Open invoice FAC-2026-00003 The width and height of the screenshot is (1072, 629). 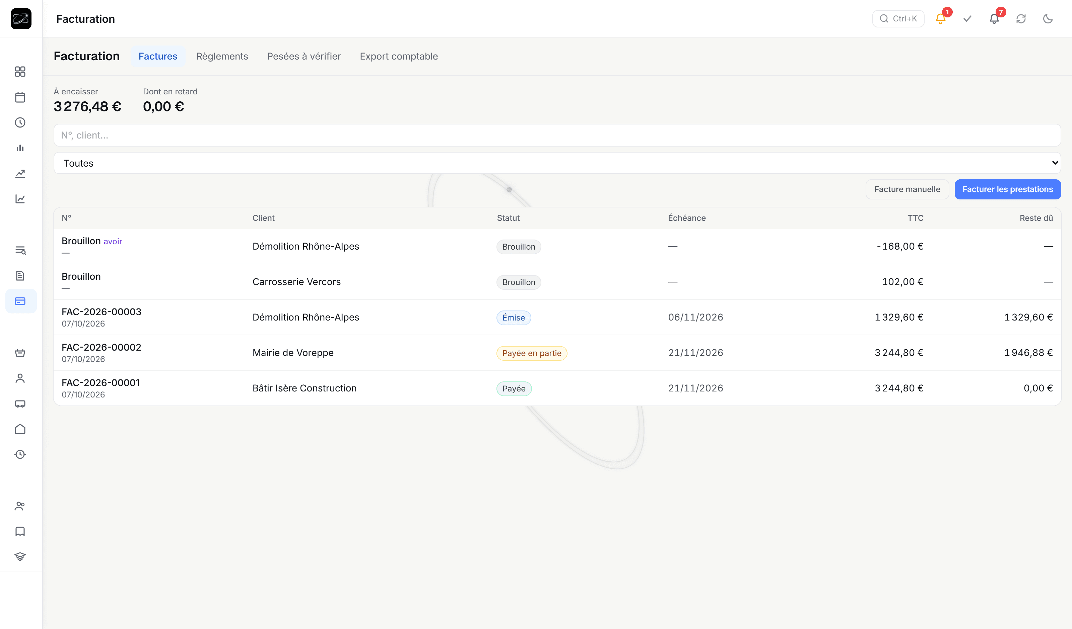point(557,317)
